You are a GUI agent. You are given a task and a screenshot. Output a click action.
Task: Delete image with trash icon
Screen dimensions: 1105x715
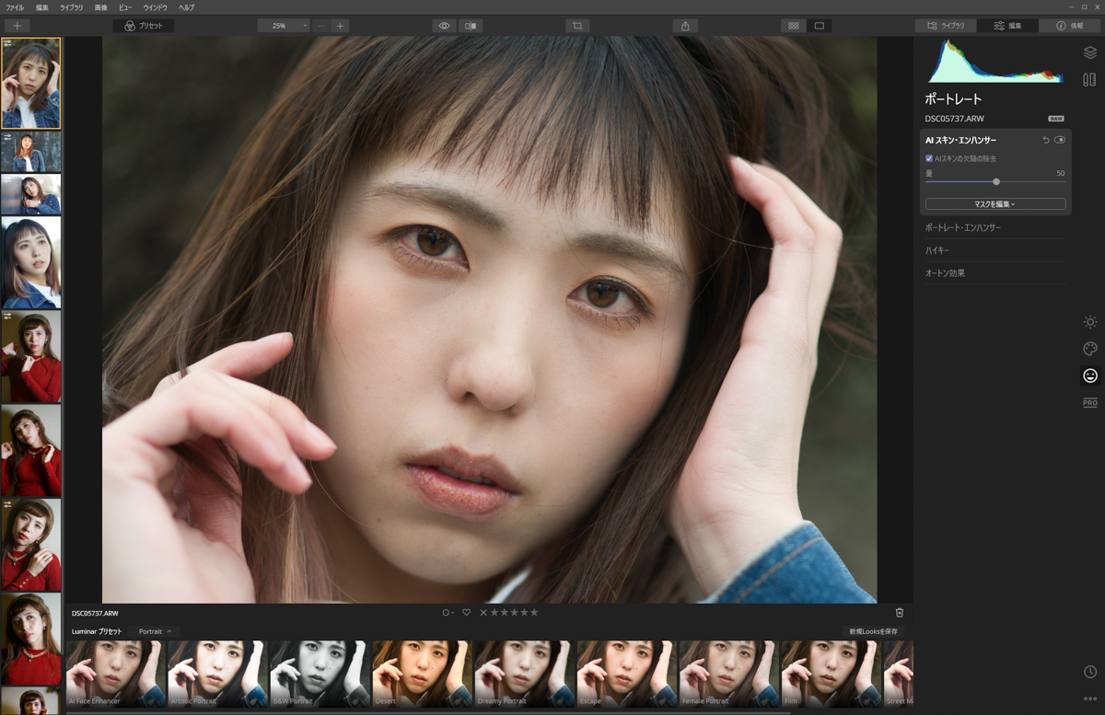pyautogui.click(x=900, y=613)
